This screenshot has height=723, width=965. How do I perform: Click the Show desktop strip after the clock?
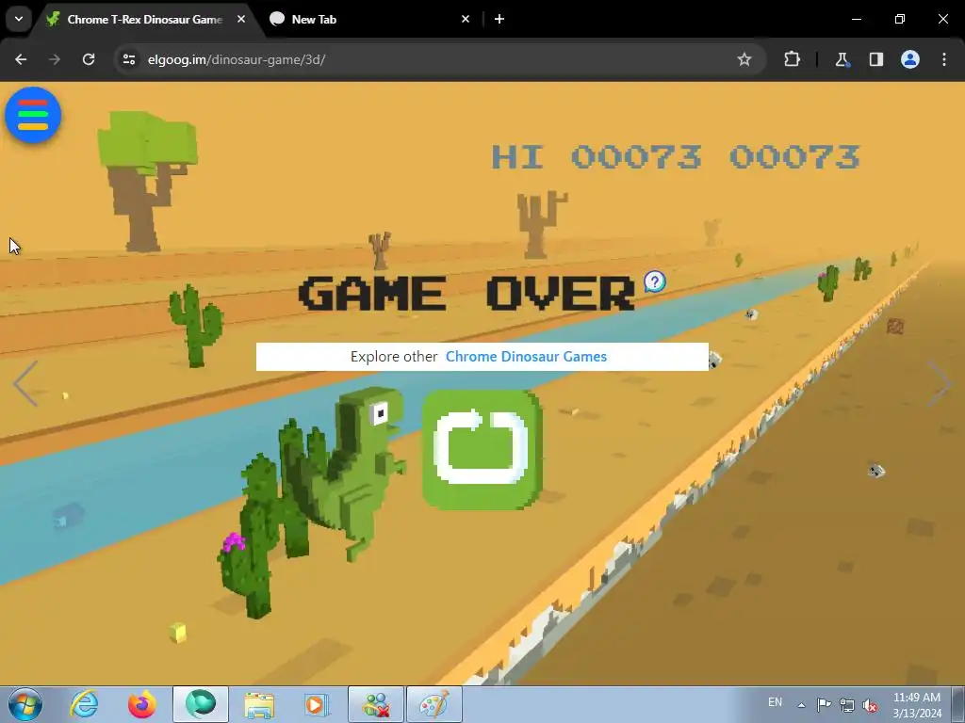[x=958, y=704]
